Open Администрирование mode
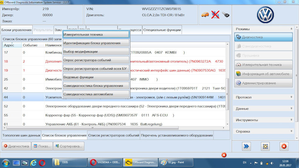This screenshot has height=168, width=299. [263, 83]
